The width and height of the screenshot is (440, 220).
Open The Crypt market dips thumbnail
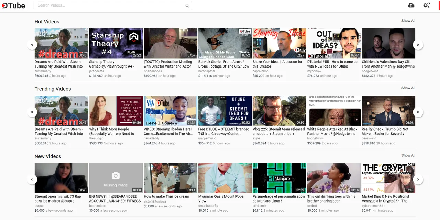tap(388, 178)
